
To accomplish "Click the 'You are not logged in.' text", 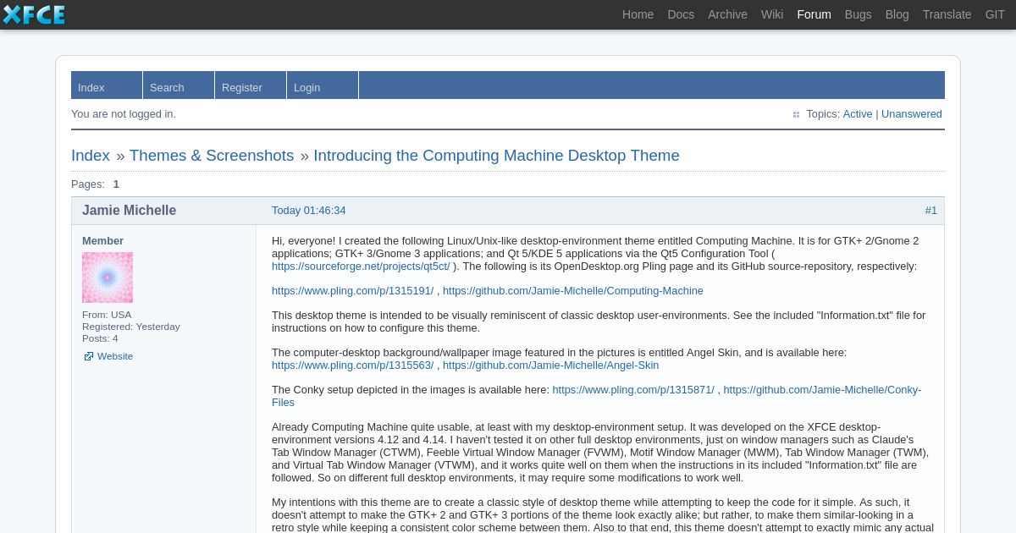I will pos(124,114).
